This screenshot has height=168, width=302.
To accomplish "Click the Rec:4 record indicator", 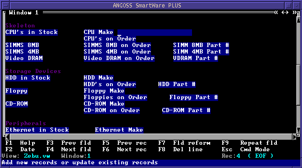I will [x=231, y=156].
